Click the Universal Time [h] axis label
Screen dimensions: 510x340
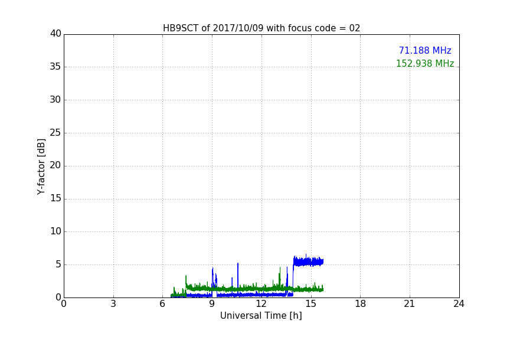(x=261, y=316)
